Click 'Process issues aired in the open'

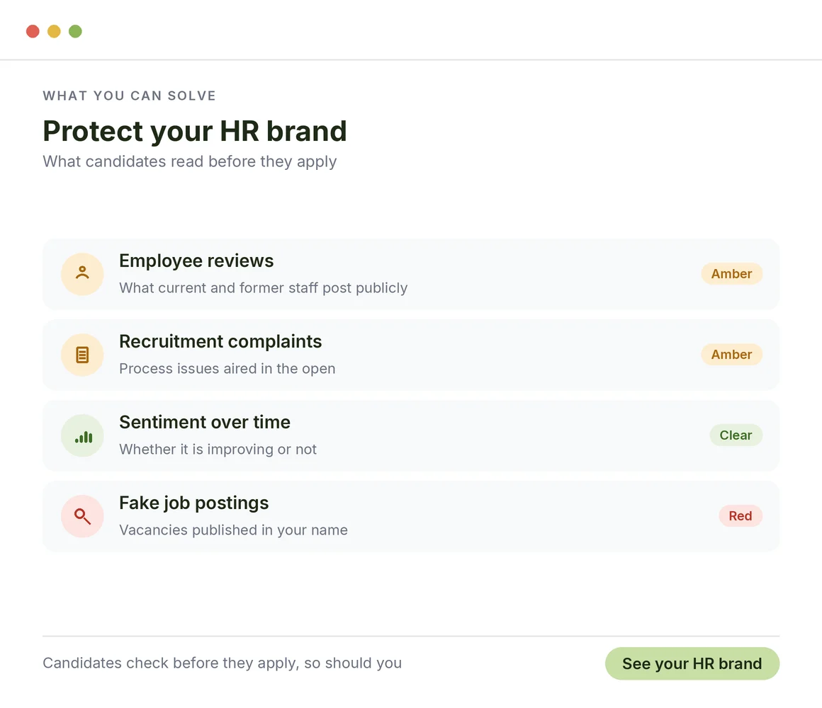pos(227,369)
